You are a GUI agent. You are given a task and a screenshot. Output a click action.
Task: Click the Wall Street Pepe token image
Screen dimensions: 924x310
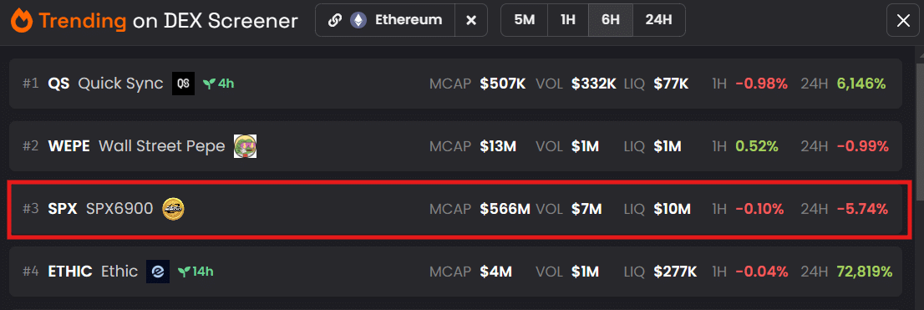click(x=245, y=146)
